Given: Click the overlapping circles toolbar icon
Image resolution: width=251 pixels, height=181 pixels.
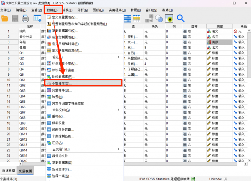Looking at the screenshot, I should 159,18.
